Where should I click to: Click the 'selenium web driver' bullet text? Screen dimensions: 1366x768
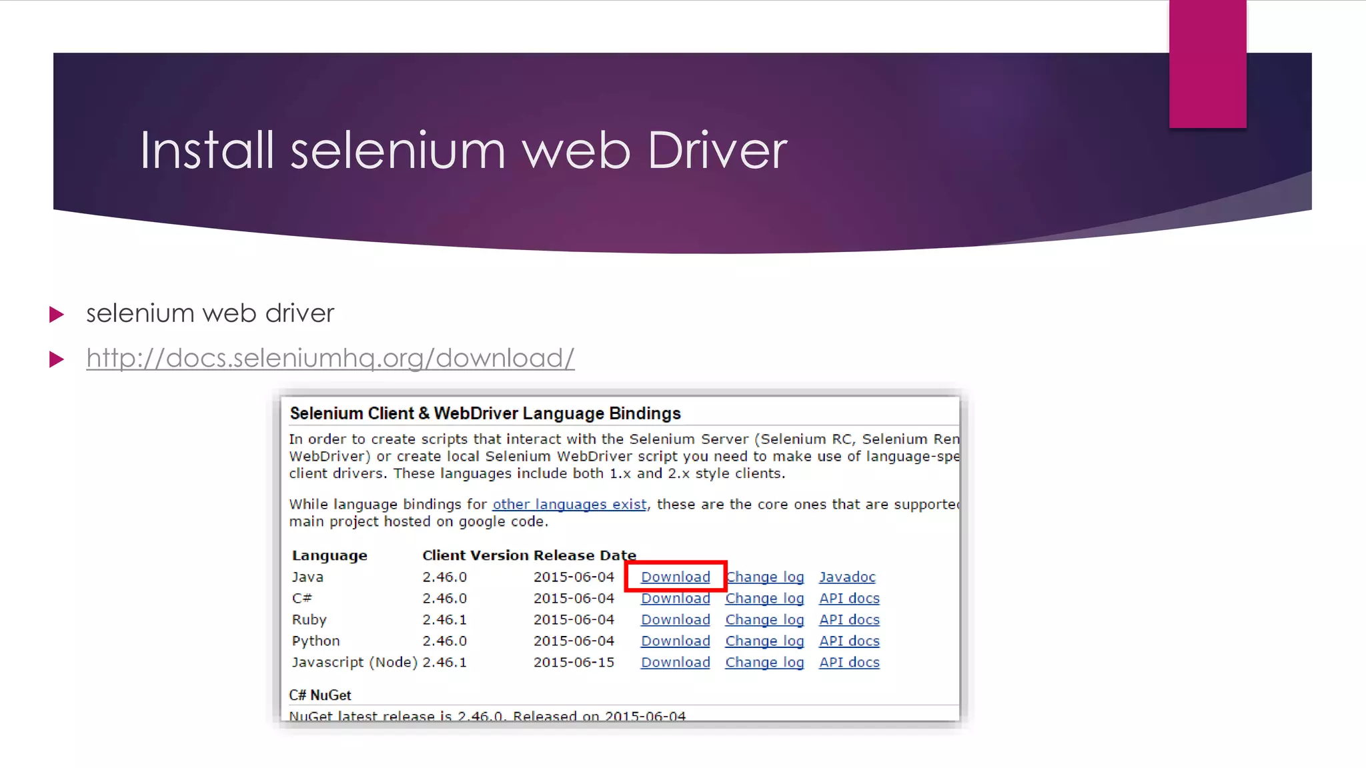point(210,313)
